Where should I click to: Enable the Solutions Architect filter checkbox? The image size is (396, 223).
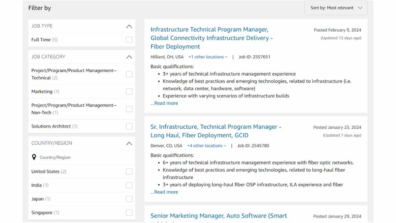coord(129,126)
